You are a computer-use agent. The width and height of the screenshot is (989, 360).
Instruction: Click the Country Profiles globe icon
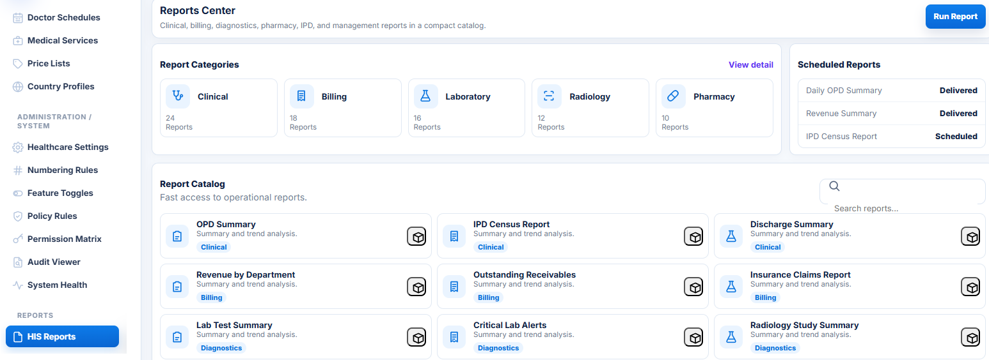18,86
